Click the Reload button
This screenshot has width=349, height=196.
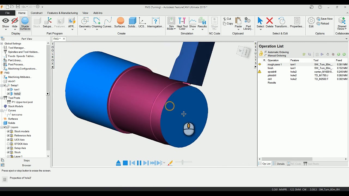pyautogui.click(x=323, y=24)
